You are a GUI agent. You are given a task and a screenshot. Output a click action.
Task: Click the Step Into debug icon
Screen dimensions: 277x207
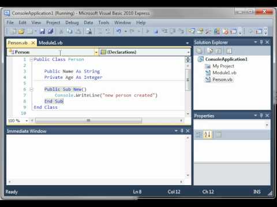click(164, 31)
